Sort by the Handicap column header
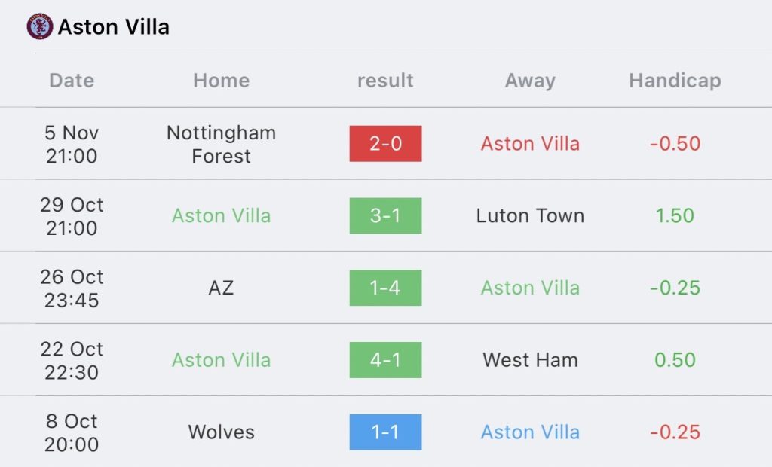 [675, 81]
